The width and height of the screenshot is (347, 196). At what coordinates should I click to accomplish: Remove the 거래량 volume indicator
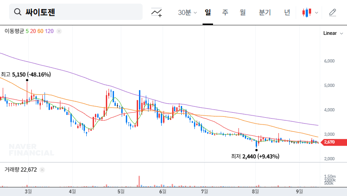(x=42, y=170)
